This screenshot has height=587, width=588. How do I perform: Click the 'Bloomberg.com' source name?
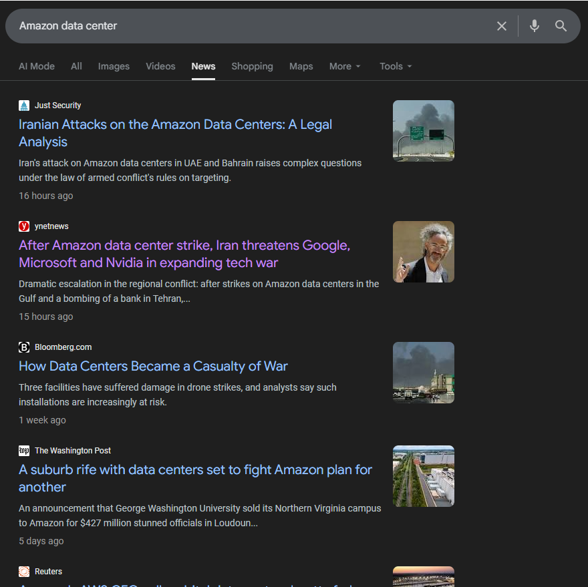click(x=63, y=347)
